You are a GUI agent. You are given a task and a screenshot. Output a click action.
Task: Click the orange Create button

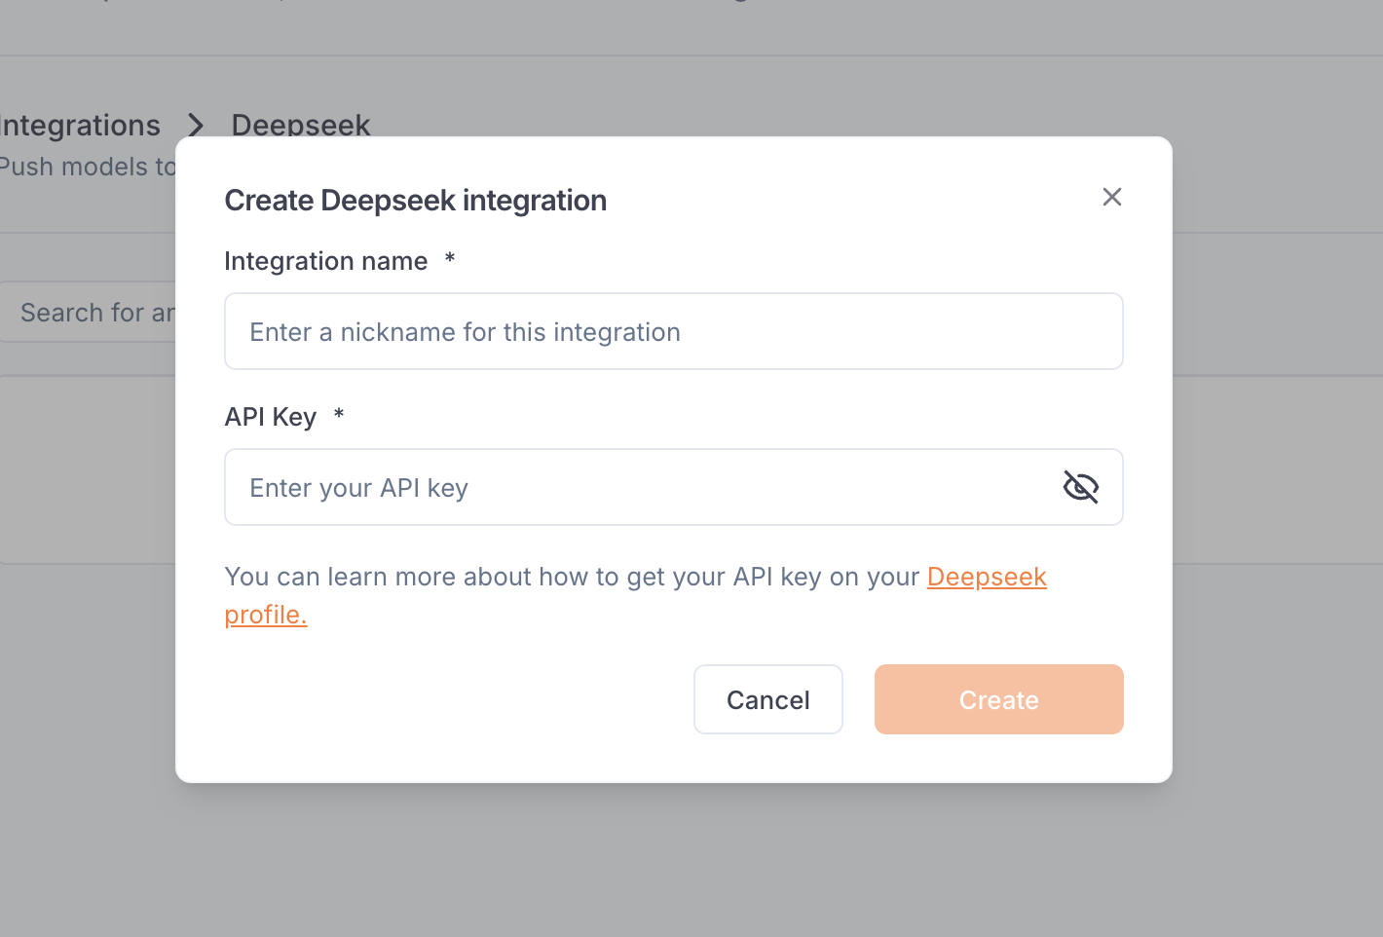(x=998, y=699)
